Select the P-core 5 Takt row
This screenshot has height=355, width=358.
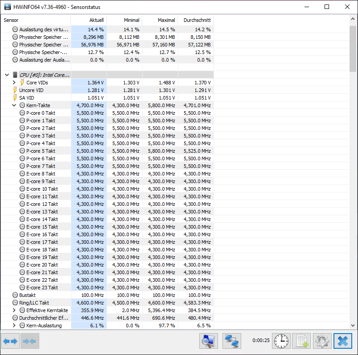click(107, 151)
